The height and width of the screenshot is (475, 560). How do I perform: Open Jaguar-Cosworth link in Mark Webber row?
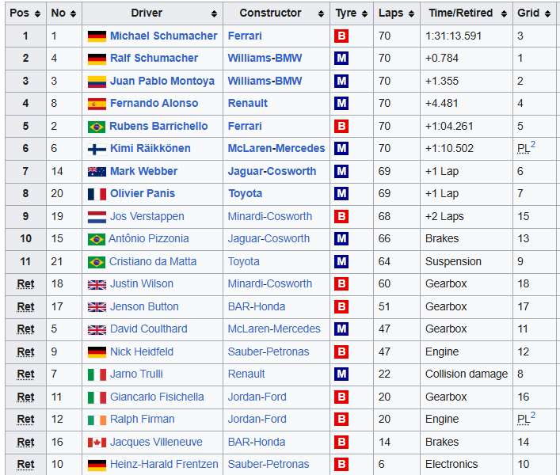(x=272, y=171)
